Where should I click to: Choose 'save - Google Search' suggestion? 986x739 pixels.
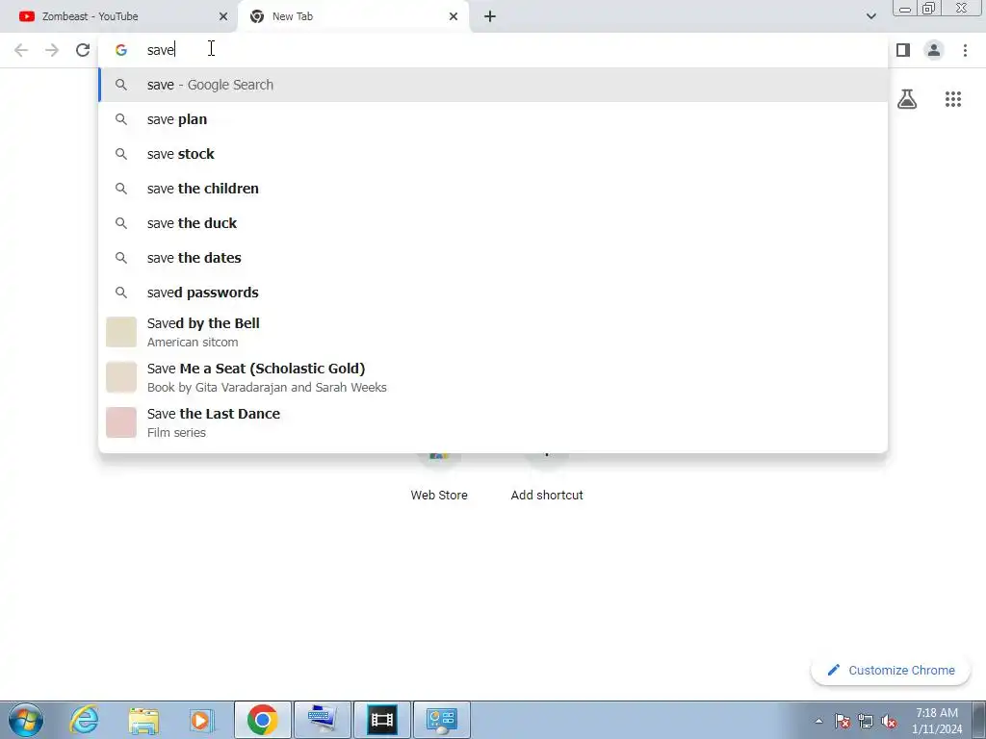(493, 85)
